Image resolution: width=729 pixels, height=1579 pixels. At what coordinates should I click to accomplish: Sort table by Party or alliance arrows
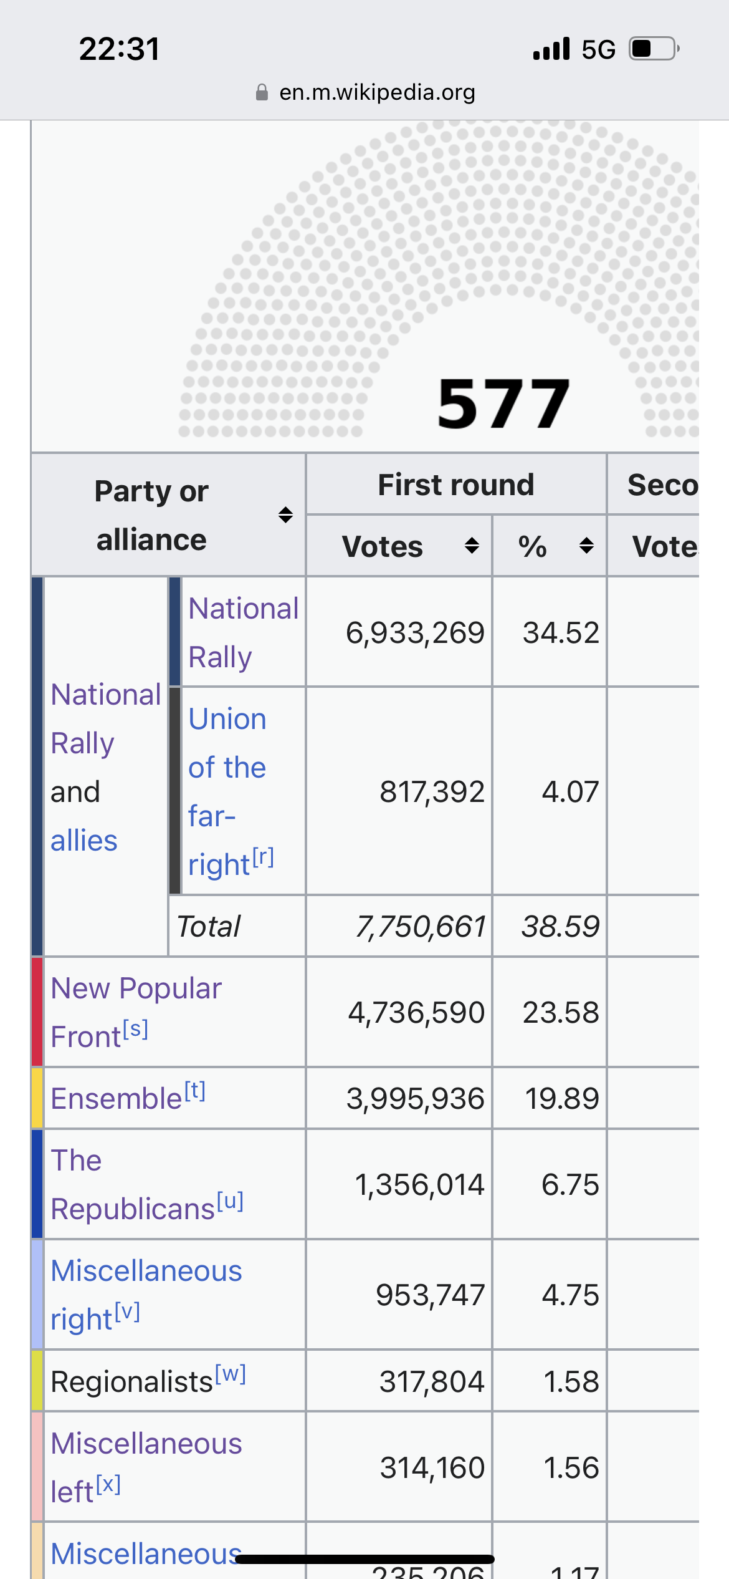(285, 515)
